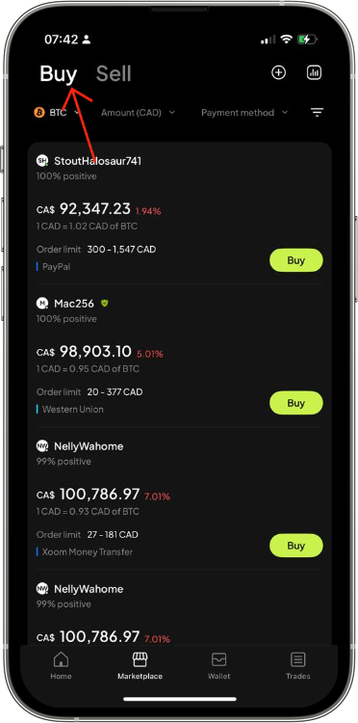This screenshot has height=723, width=358.
Task: Open Mac256 seller profile name
Action: [74, 304]
